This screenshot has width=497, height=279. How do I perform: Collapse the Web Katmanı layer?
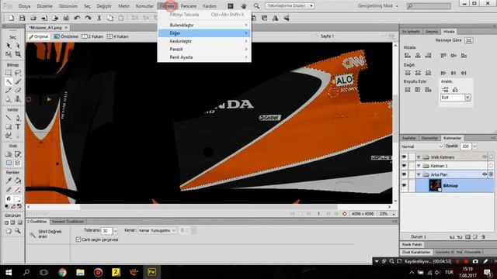tap(419, 157)
